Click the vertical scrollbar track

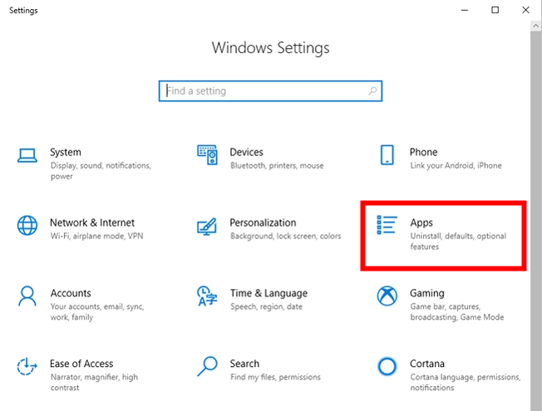click(x=536, y=221)
